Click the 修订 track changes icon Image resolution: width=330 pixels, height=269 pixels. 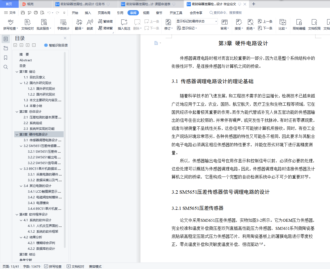point(168,22)
